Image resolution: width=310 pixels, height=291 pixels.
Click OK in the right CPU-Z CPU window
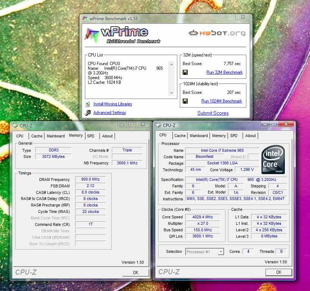(x=279, y=272)
